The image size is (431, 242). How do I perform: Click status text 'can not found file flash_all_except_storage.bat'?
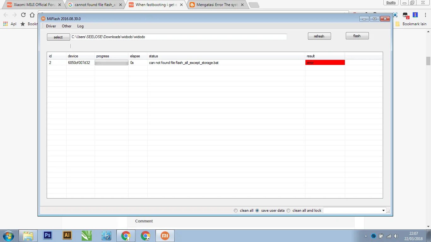coord(184,63)
